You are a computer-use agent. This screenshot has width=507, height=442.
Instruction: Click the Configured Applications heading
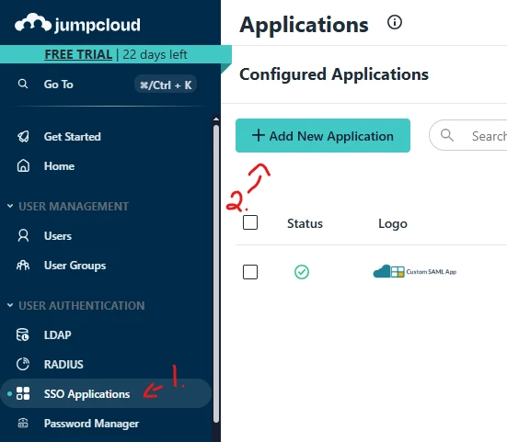(x=334, y=74)
